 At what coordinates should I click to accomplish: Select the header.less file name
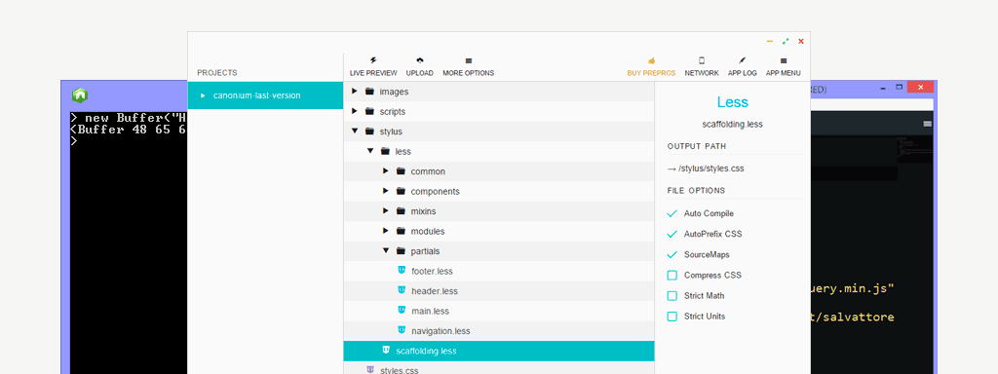tap(435, 290)
